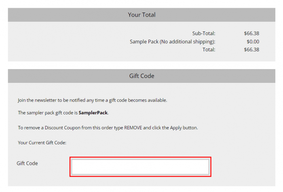Click the $0.00 Sample Pack amount
283x192 pixels.
click(253, 42)
